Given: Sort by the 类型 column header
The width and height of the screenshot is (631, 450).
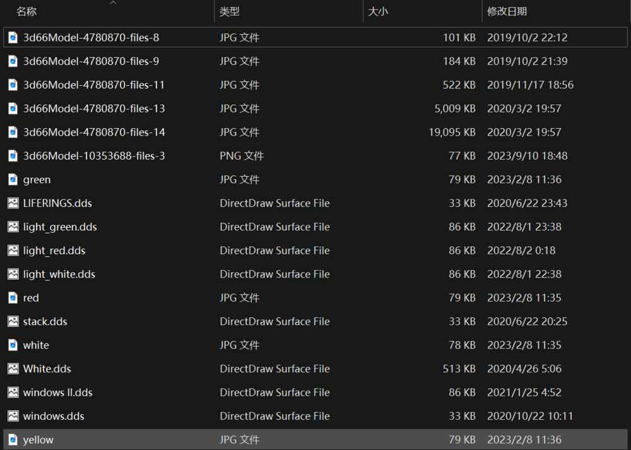Looking at the screenshot, I should tap(230, 11).
